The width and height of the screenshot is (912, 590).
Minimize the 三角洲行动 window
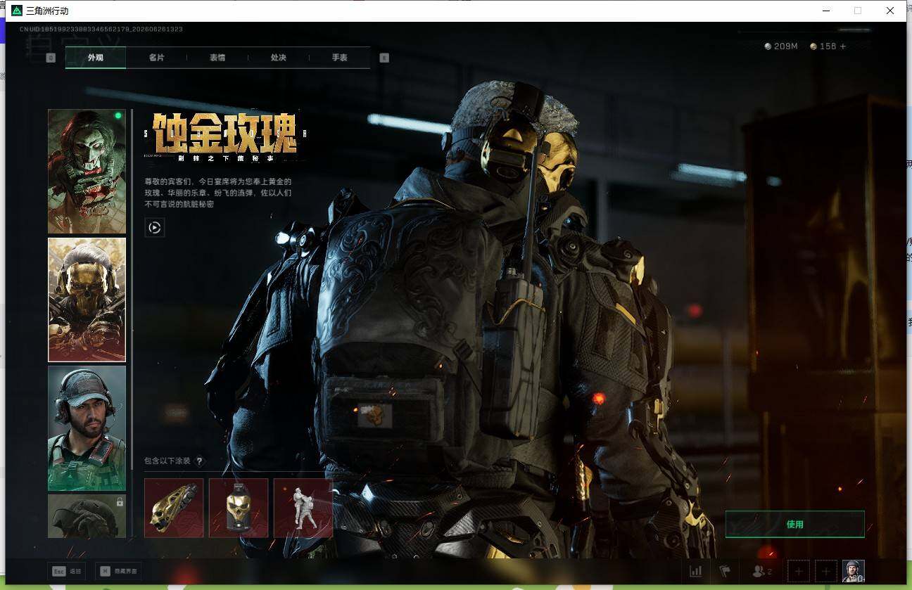tap(825, 11)
